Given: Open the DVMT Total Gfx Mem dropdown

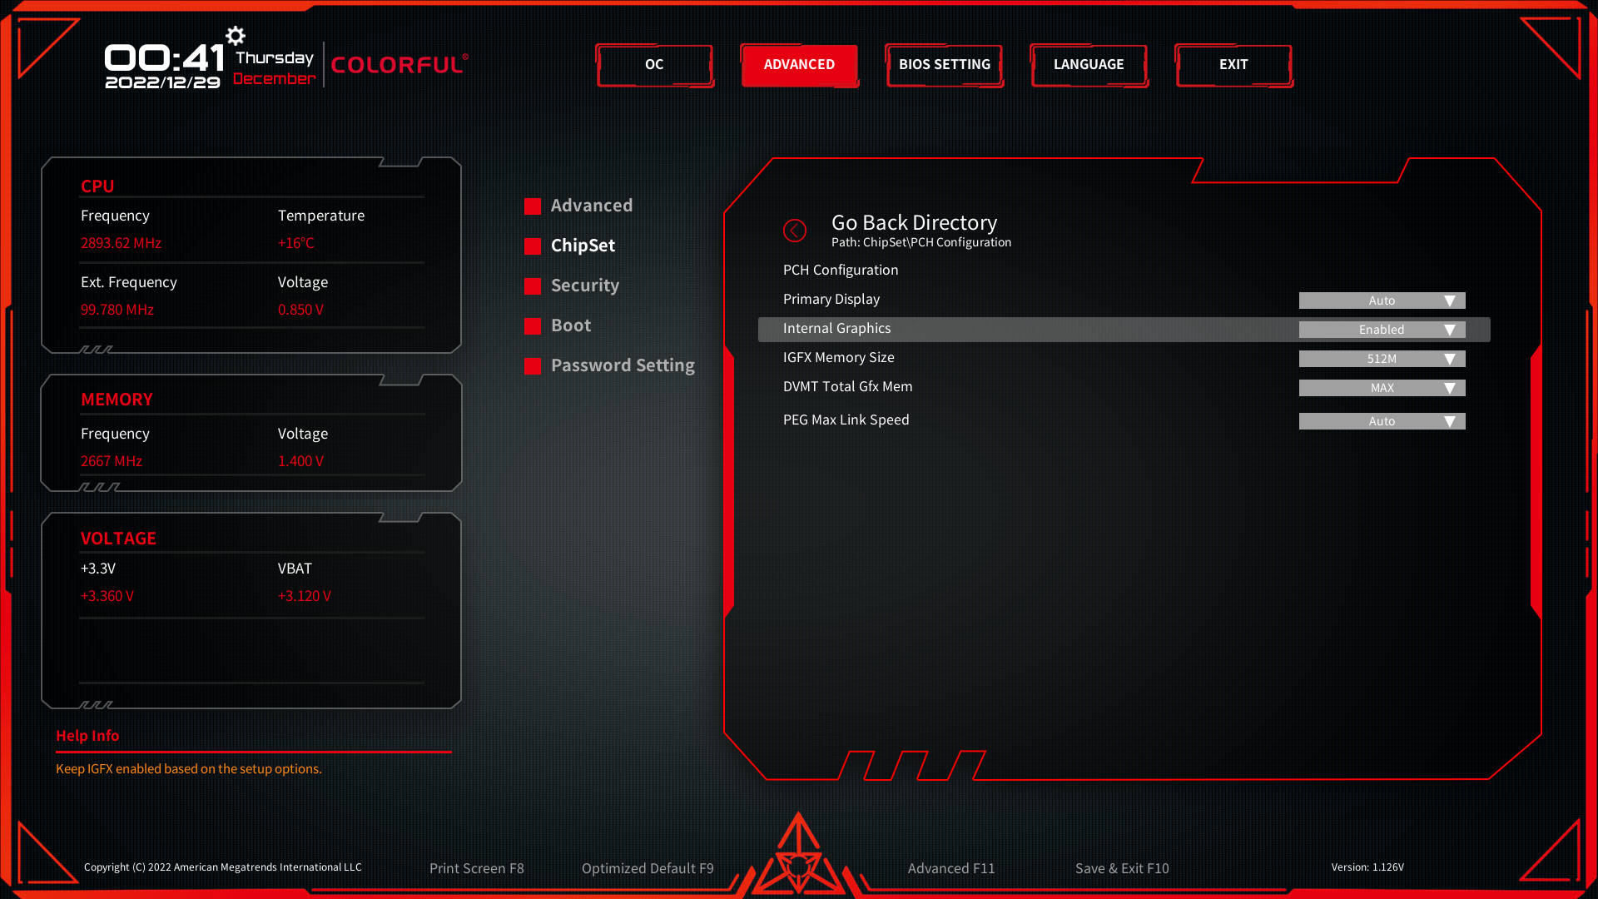Looking at the screenshot, I should coord(1382,388).
